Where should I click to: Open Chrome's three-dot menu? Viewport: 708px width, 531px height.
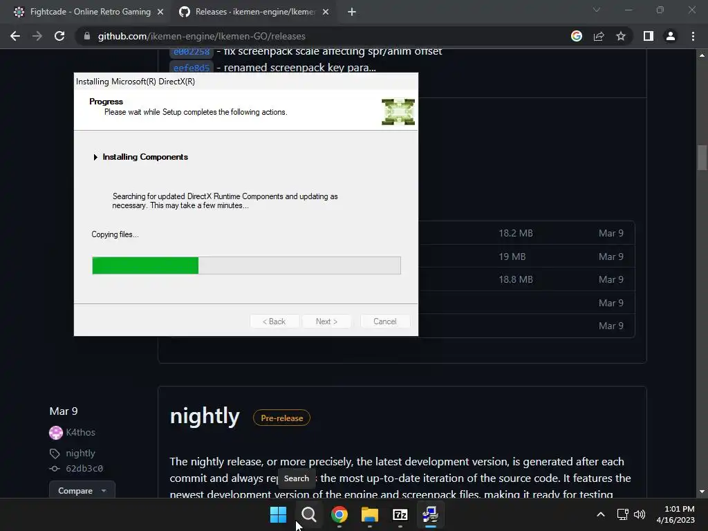click(693, 36)
